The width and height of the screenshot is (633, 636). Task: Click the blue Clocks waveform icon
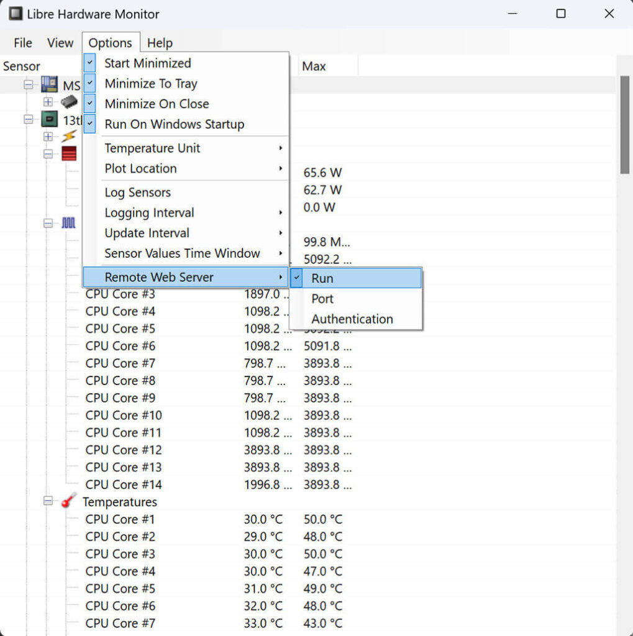click(x=68, y=223)
